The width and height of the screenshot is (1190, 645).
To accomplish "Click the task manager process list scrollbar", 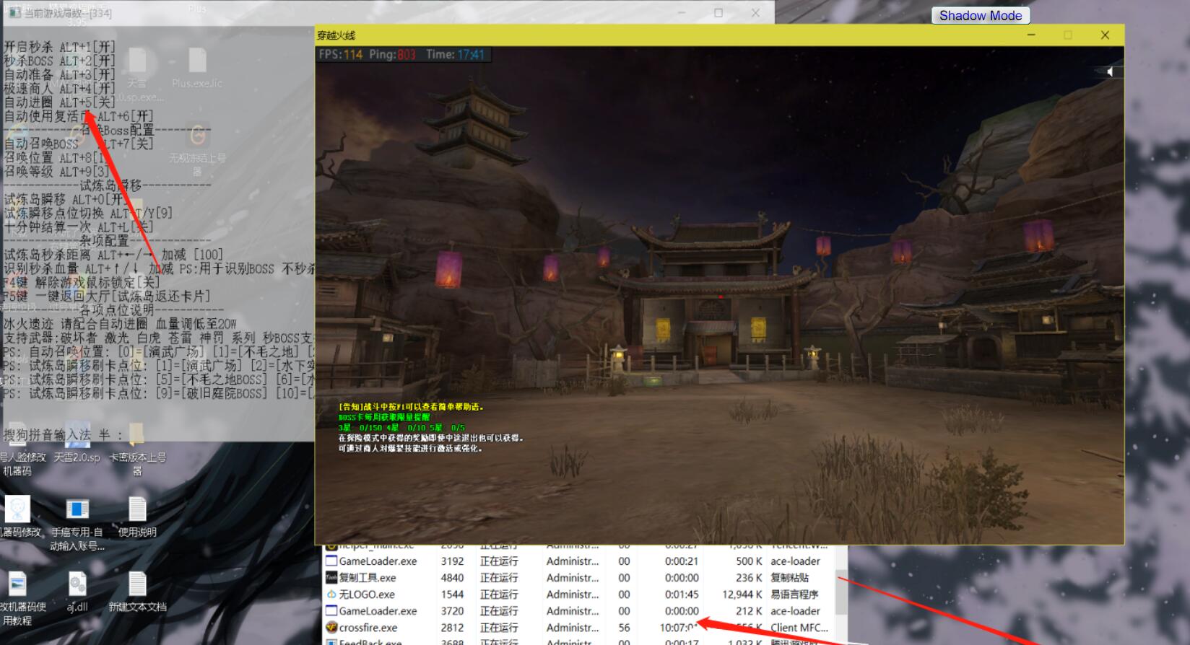I will tap(841, 592).
